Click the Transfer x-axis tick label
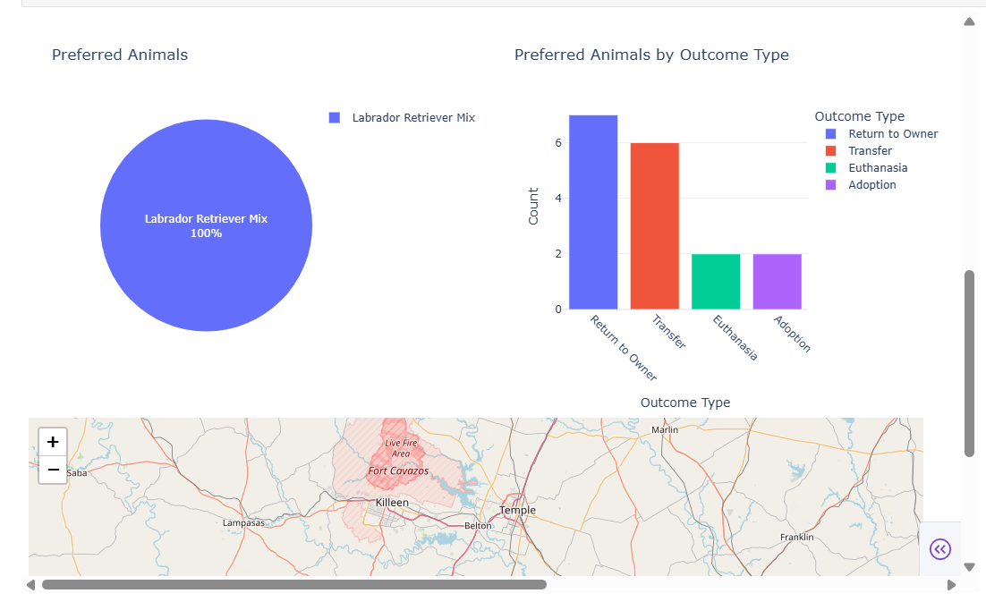This screenshot has width=986, height=602. pyautogui.click(x=668, y=332)
